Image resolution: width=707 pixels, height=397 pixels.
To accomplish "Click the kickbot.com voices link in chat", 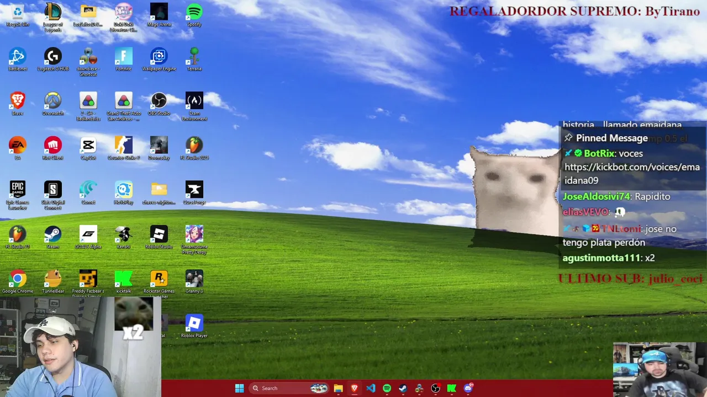I will click(632, 174).
